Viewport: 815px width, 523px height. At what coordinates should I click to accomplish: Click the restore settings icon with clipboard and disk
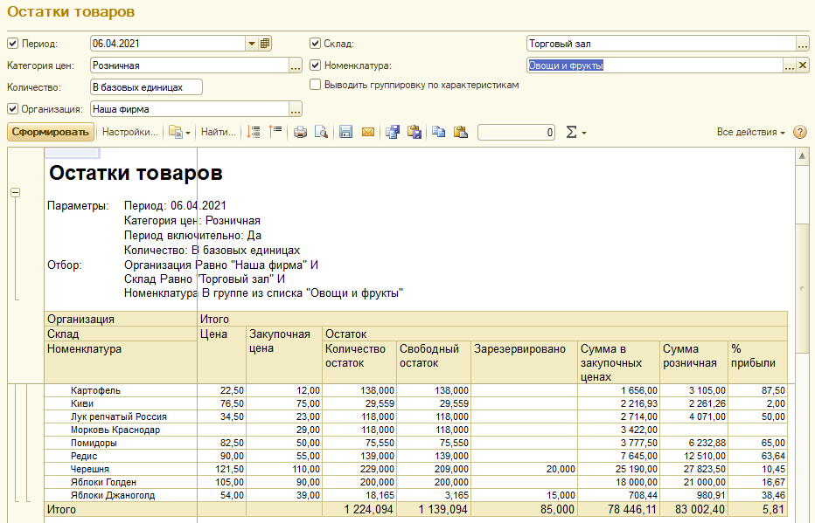414,132
